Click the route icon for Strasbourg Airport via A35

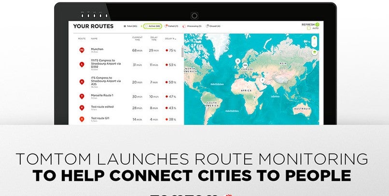point(82,82)
